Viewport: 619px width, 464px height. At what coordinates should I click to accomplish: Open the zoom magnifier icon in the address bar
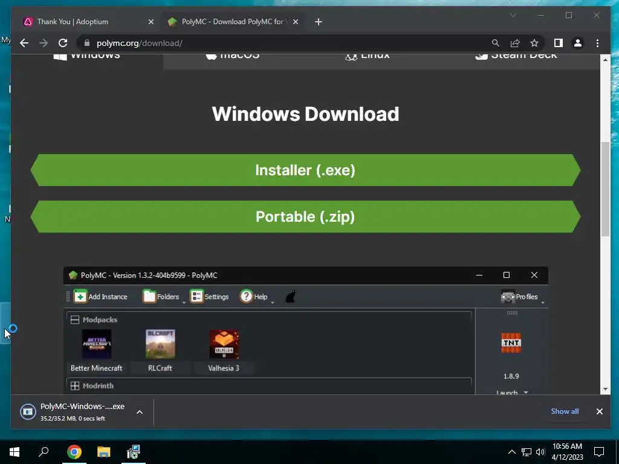pyautogui.click(x=496, y=43)
